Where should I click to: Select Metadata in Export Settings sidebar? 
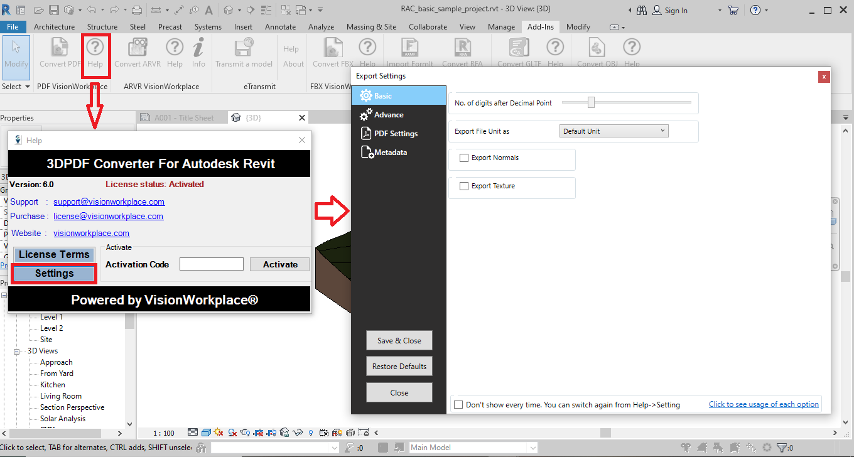pos(399,153)
